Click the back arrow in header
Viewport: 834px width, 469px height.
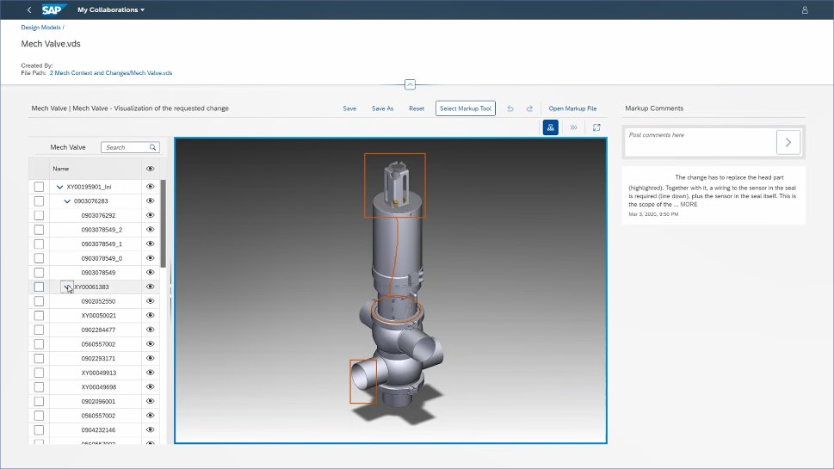tap(29, 10)
